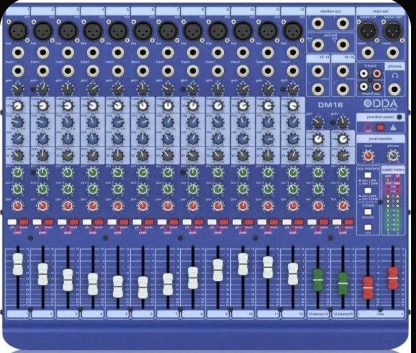
Task: Click the phones output jack
Action: pos(394,89)
